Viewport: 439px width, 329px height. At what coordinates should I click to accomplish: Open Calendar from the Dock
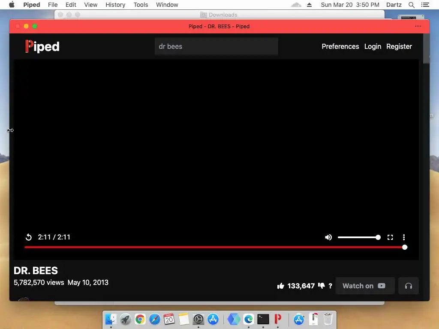click(169, 319)
